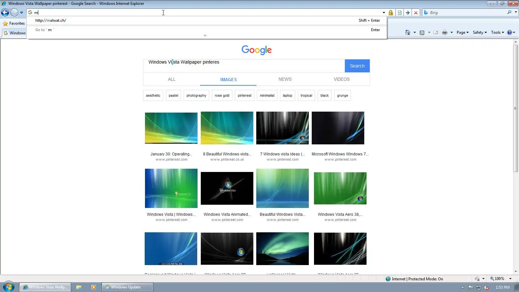Open the "January 30: Operating..." image thumbnail

pyautogui.click(x=171, y=128)
